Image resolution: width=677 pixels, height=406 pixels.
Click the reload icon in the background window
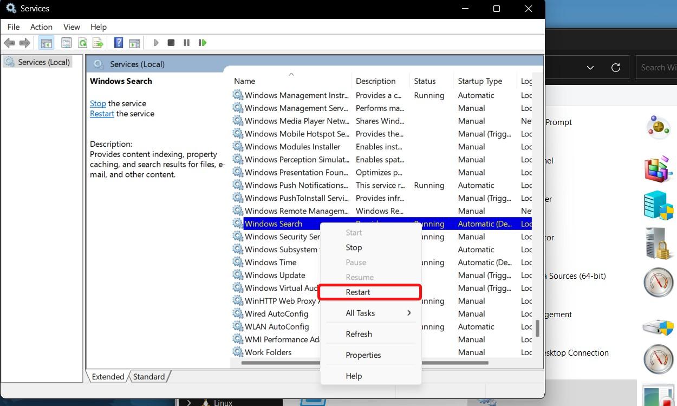coord(615,68)
